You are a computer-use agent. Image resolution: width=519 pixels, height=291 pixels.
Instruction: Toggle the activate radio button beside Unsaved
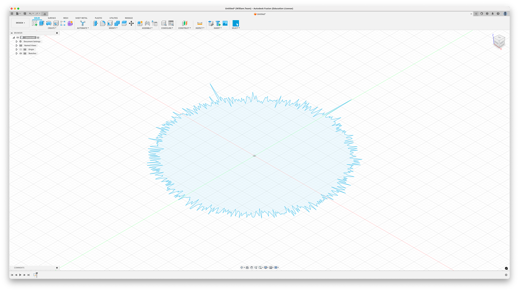coord(38,37)
